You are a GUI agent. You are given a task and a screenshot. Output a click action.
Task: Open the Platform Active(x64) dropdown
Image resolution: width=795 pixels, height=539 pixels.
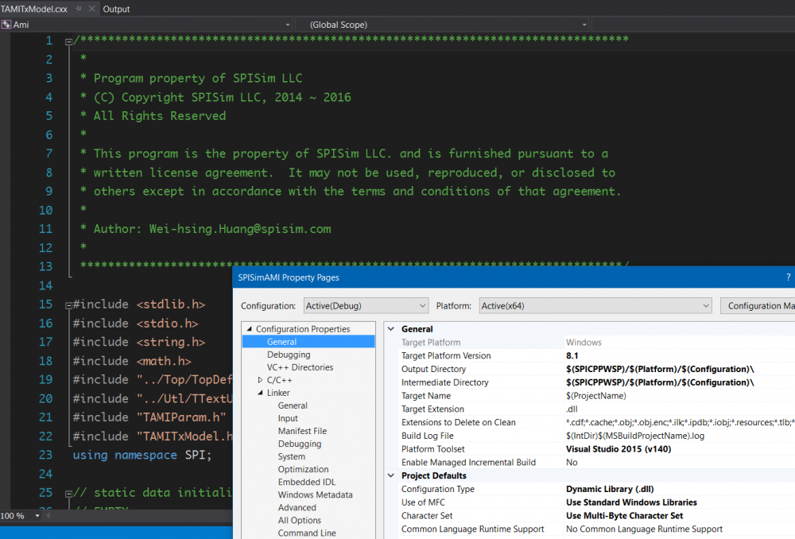click(705, 306)
